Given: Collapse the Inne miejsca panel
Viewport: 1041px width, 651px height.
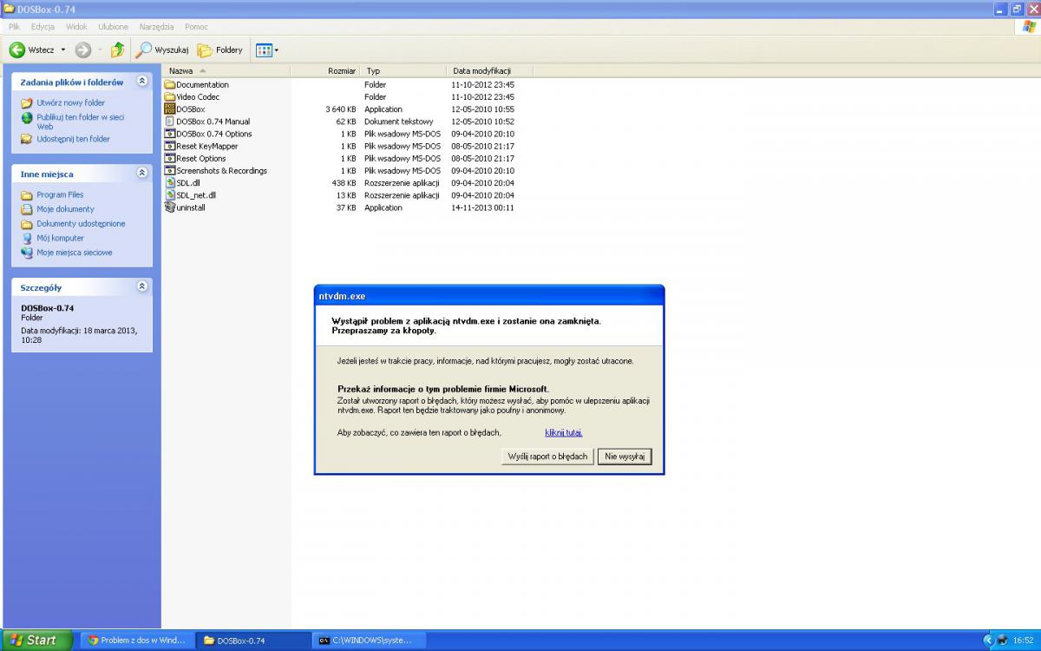Looking at the screenshot, I should 142,174.
